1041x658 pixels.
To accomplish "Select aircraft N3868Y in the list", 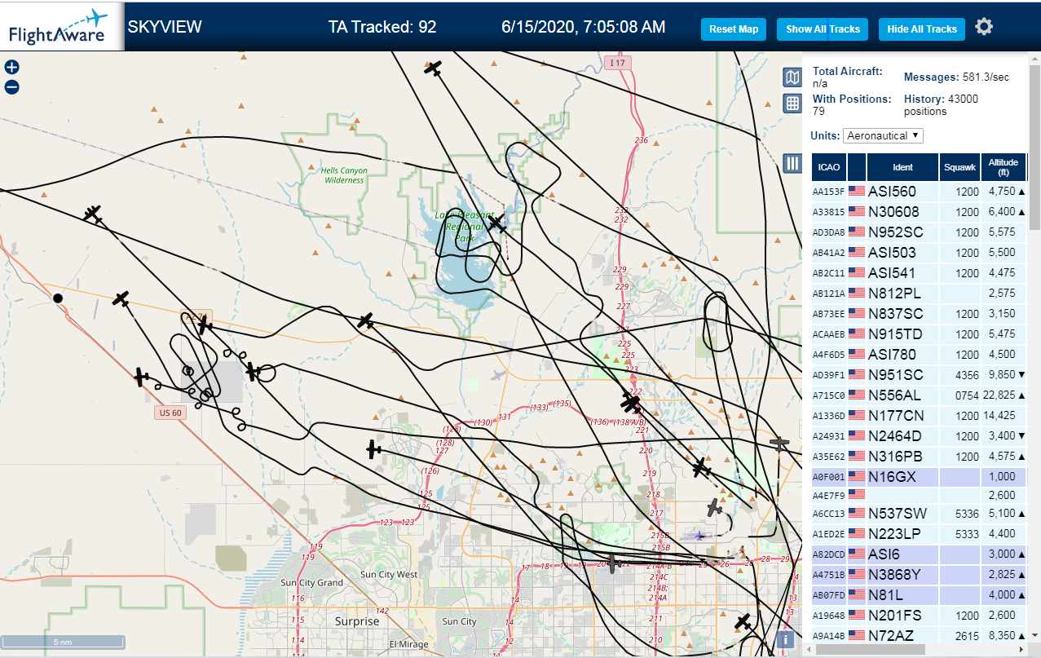I will point(920,575).
